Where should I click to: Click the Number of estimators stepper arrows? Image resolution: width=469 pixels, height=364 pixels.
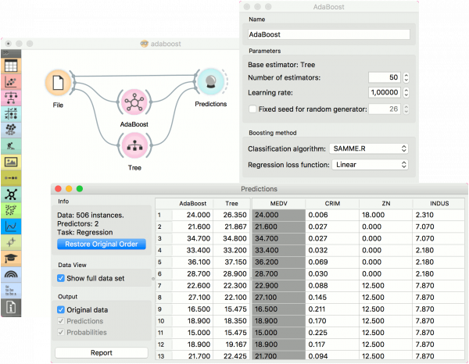[x=406, y=77]
